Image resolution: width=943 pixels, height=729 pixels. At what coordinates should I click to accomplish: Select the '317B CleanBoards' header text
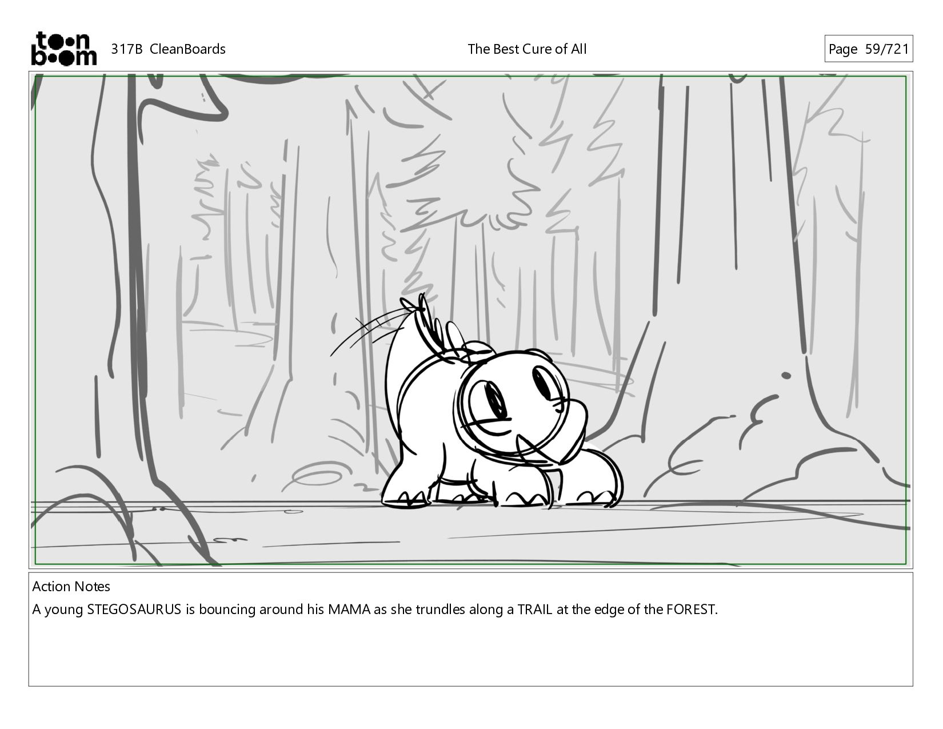pos(168,49)
